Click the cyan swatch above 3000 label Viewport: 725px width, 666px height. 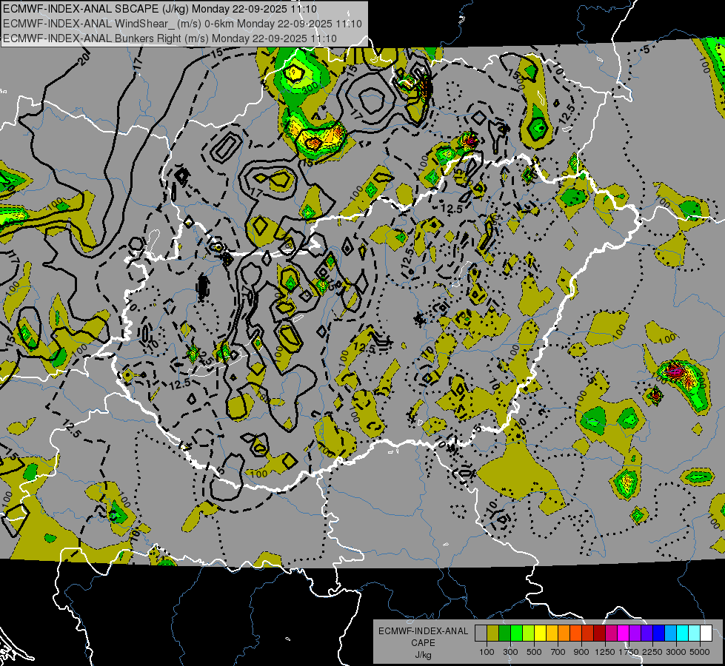tap(682, 633)
